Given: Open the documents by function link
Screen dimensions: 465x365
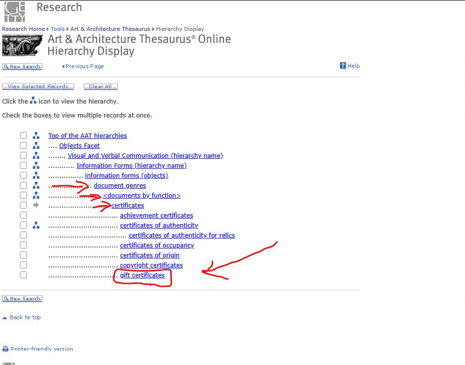Looking at the screenshot, I should (x=141, y=195).
